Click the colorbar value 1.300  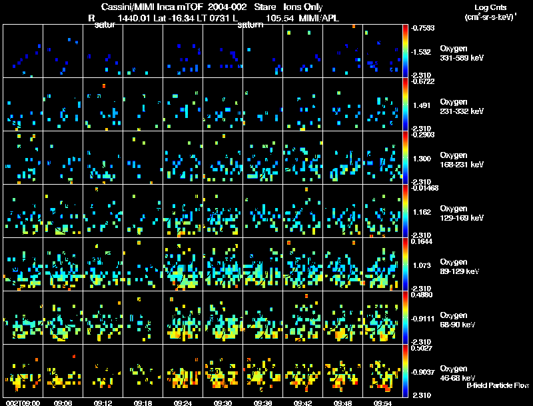(422, 159)
